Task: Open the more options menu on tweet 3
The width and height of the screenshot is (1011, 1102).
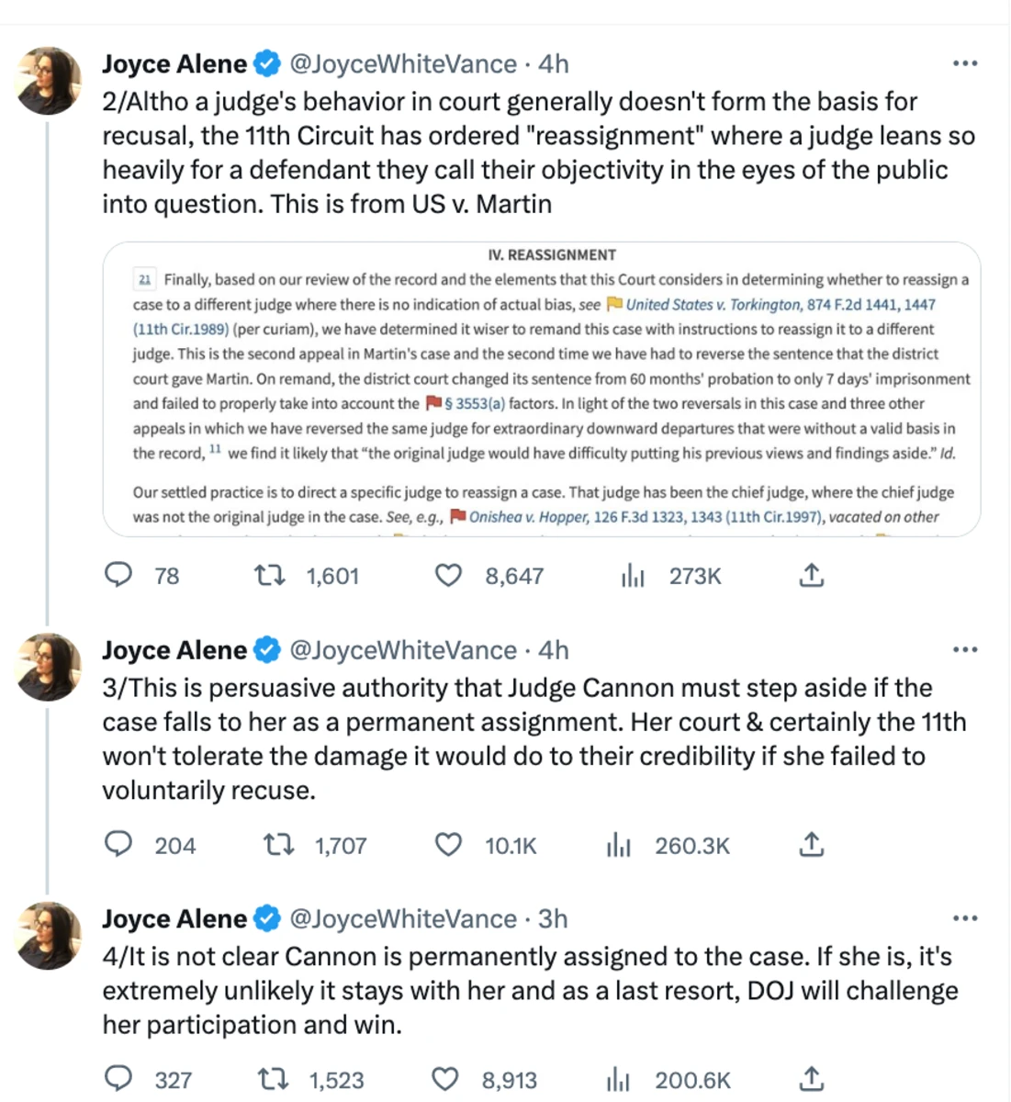Action: pyautogui.click(x=965, y=649)
